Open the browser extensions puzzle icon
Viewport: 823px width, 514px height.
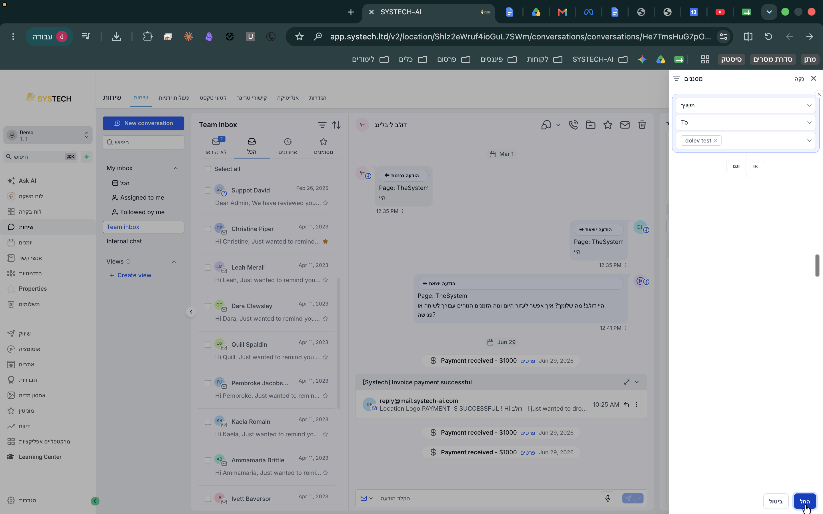tap(147, 36)
